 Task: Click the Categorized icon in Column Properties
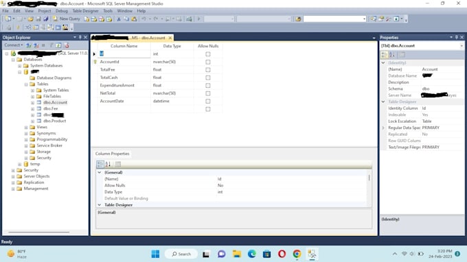coord(100,164)
